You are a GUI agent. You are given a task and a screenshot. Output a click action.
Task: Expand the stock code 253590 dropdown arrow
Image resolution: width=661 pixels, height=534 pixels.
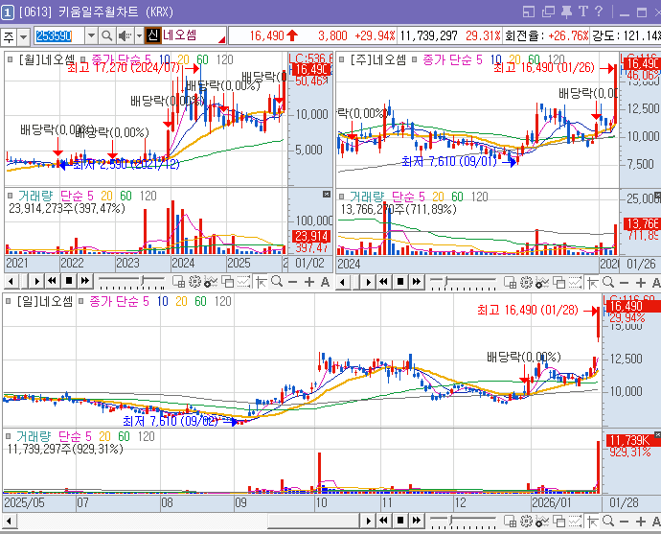[x=91, y=36]
